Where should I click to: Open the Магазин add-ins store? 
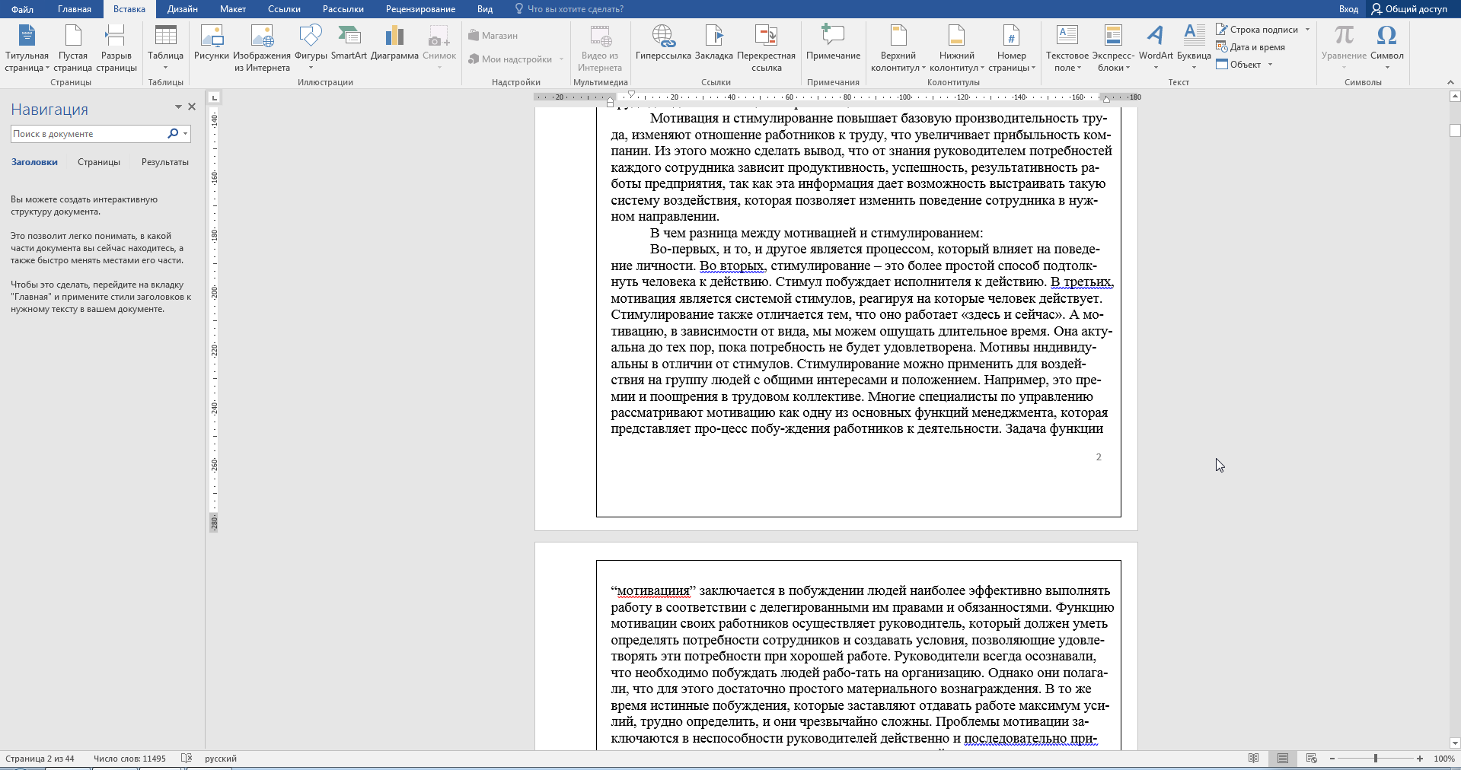tap(493, 36)
